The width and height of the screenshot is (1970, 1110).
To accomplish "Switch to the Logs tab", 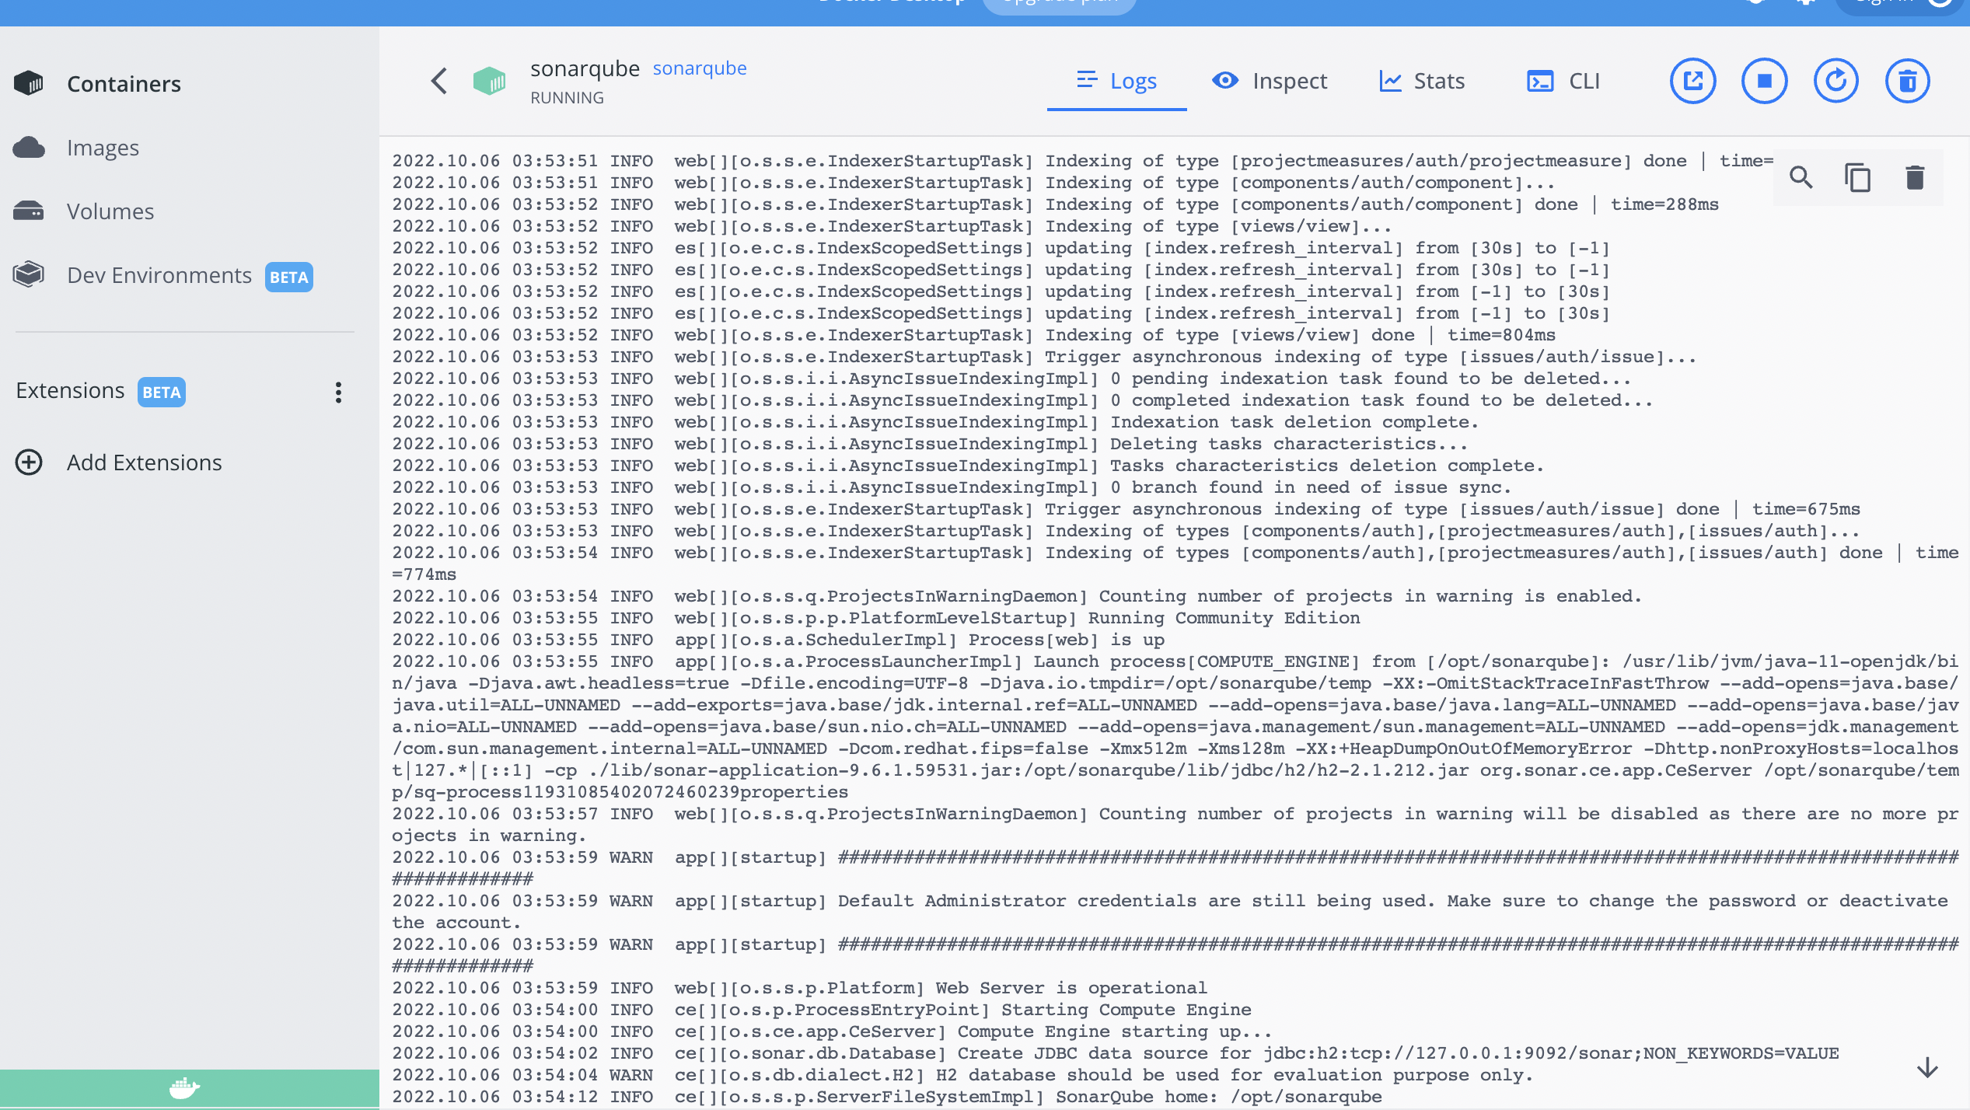I will (1116, 81).
